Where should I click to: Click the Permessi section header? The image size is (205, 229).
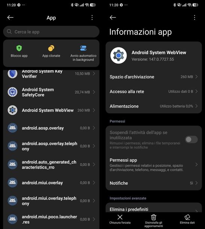pyautogui.click(x=117, y=121)
